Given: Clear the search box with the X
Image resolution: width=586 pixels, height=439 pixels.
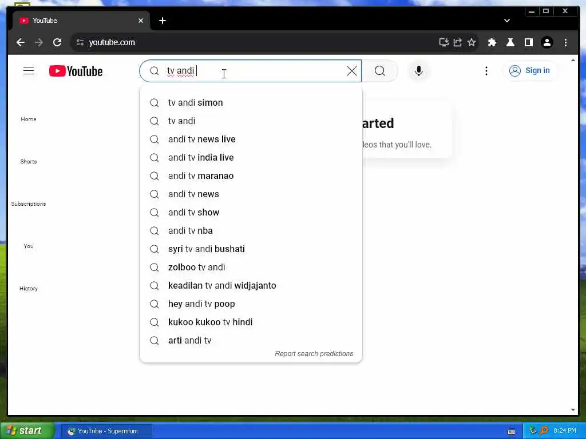Looking at the screenshot, I should pyautogui.click(x=351, y=71).
